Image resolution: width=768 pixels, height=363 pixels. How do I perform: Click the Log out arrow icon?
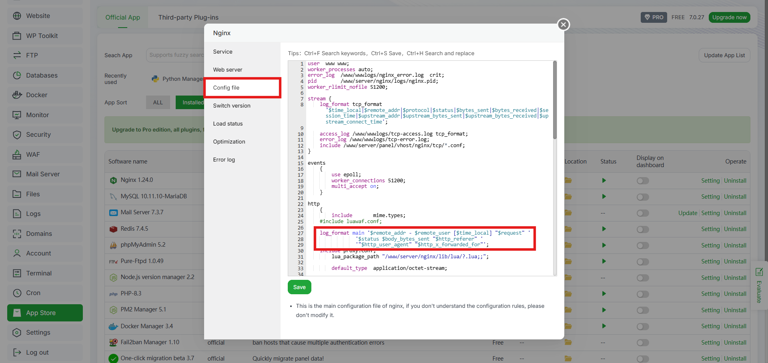tap(17, 352)
